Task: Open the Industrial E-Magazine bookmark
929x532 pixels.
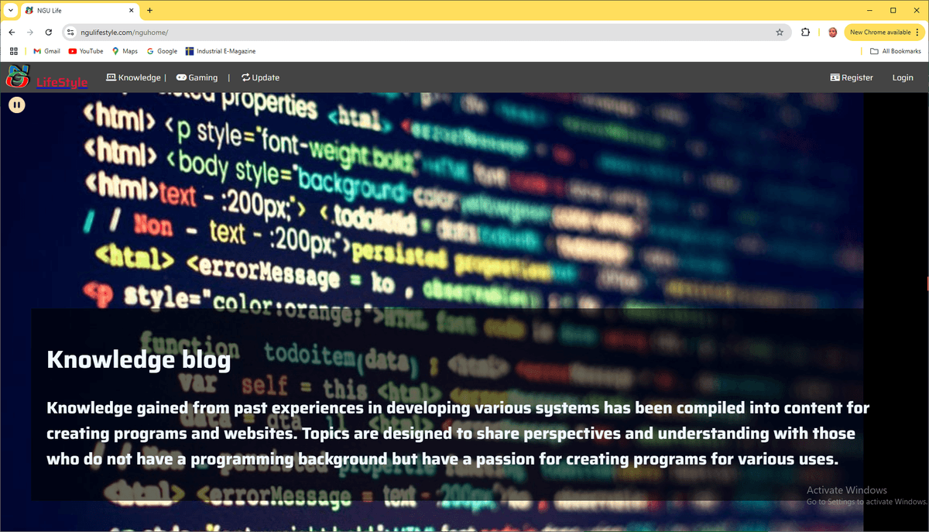Action: coord(221,51)
